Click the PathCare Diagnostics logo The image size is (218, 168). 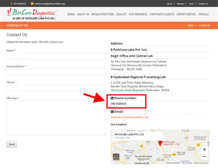pyautogui.click(x=32, y=14)
